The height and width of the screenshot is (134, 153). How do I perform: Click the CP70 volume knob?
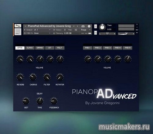pos(20,59)
